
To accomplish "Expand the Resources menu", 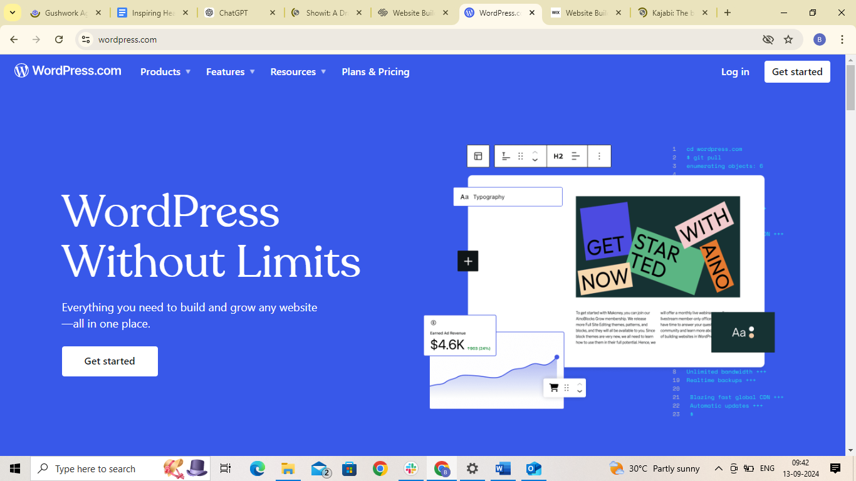I will (x=298, y=72).
